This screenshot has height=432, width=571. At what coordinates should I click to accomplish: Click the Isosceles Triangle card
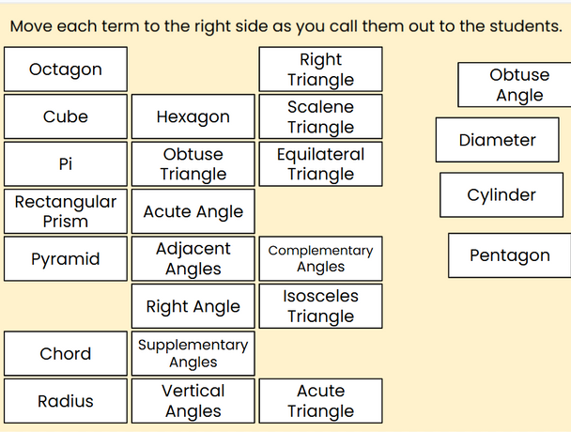[321, 306]
